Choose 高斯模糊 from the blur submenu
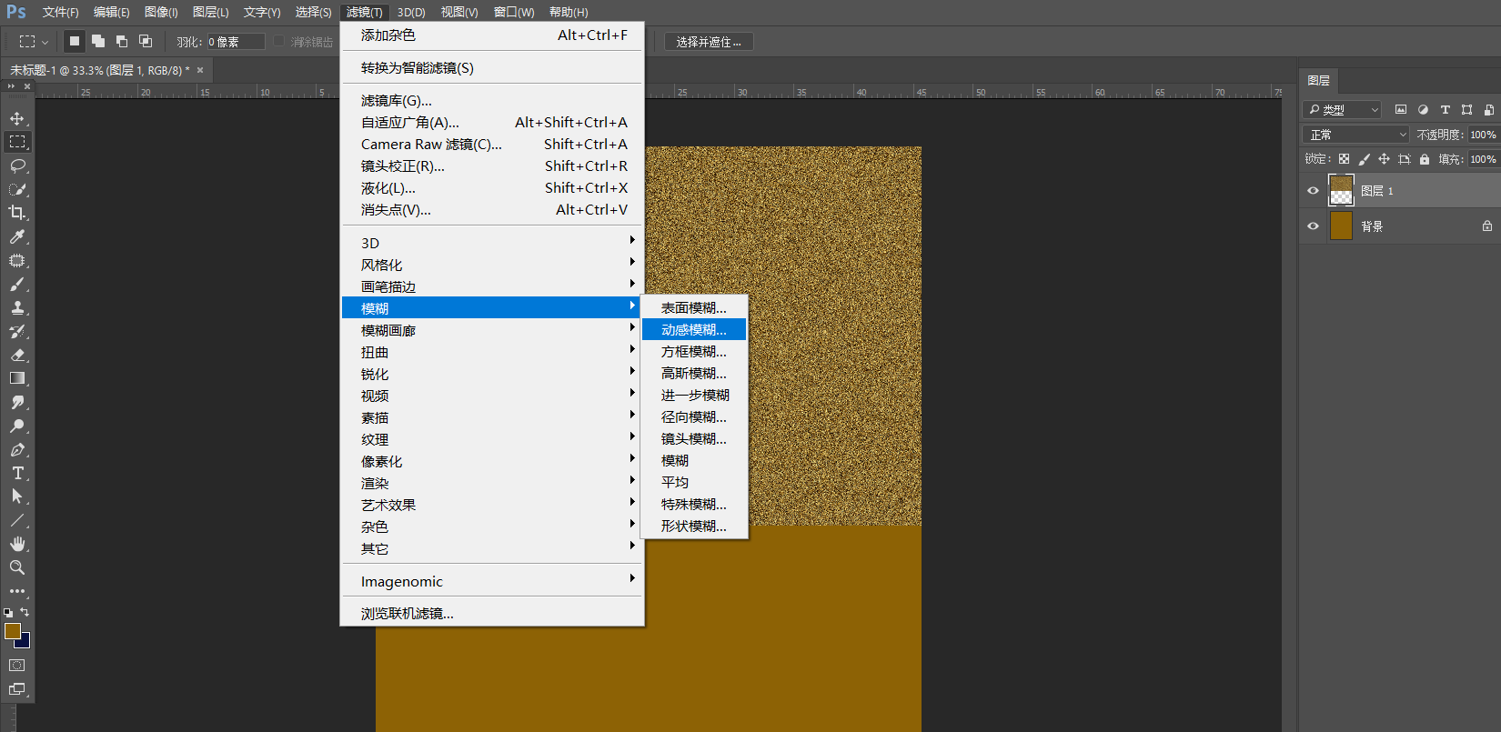Image resolution: width=1501 pixels, height=732 pixels. click(694, 373)
